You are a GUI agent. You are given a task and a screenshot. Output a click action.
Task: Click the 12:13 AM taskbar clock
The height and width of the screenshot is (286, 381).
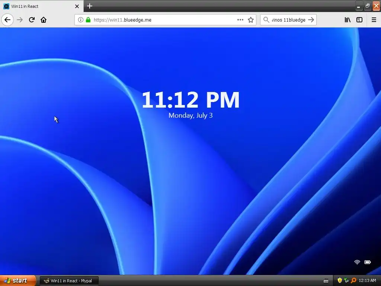367,281
